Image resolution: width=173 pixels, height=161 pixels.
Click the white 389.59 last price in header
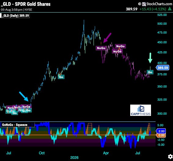[x=132, y=9]
